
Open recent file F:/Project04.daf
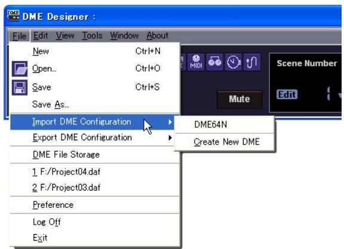point(95,172)
